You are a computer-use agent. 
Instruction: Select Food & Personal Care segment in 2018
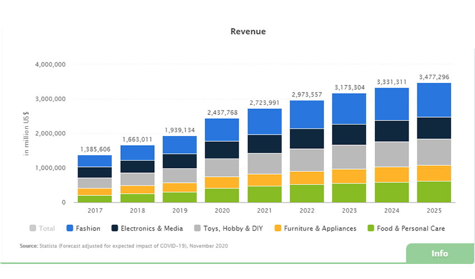137,198
